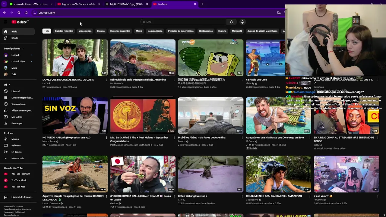Open En directo under Explorar
Image resolution: width=386 pixels, height=217 pixels.
19,152
